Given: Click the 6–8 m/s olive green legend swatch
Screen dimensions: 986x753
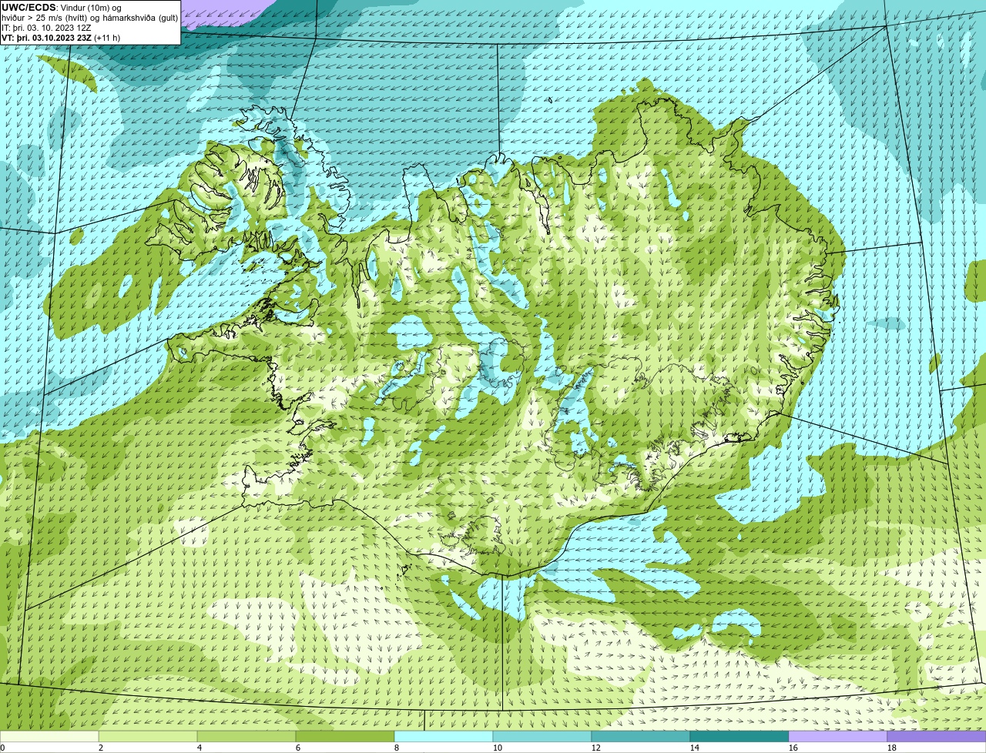Looking at the screenshot, I should 345,737.
